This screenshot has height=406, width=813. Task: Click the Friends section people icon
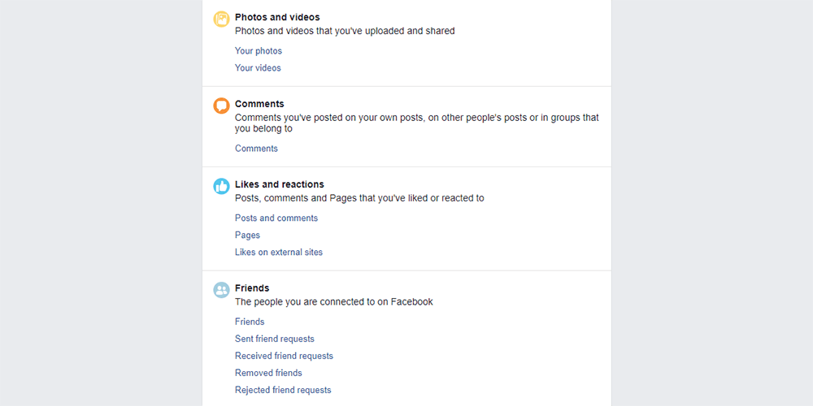pos(221,290)
